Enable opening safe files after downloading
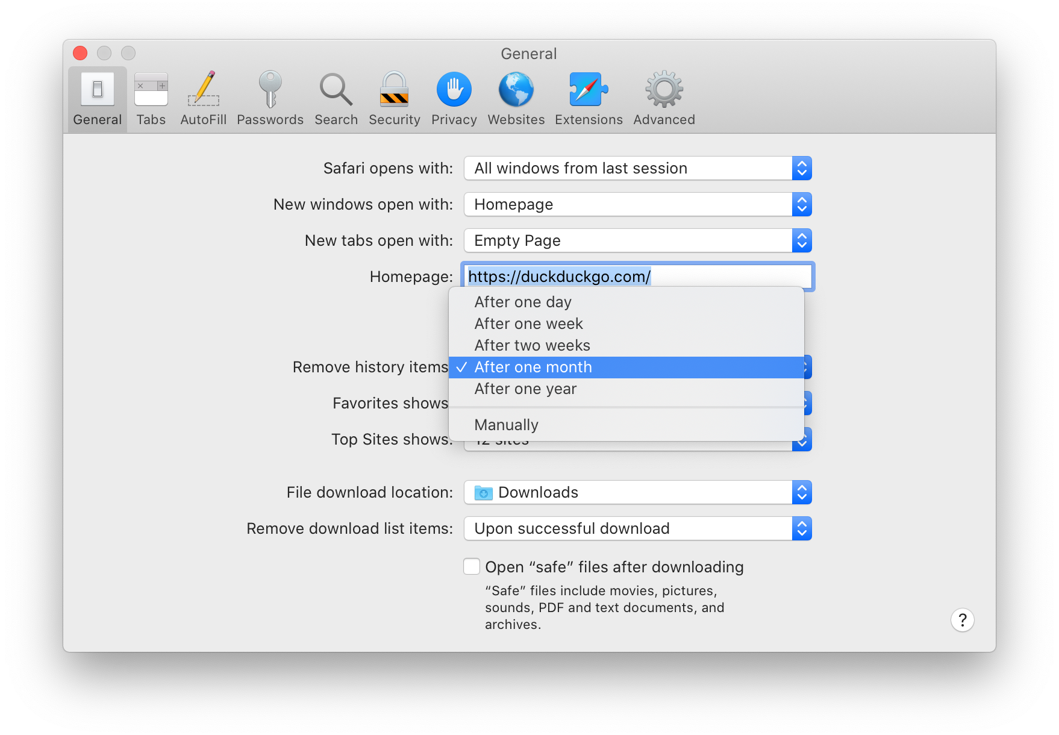 [471, 566]
